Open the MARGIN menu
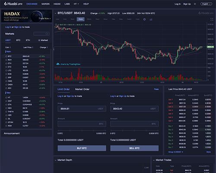Viewport: 216px width, 173px height. tap(45, 4)
